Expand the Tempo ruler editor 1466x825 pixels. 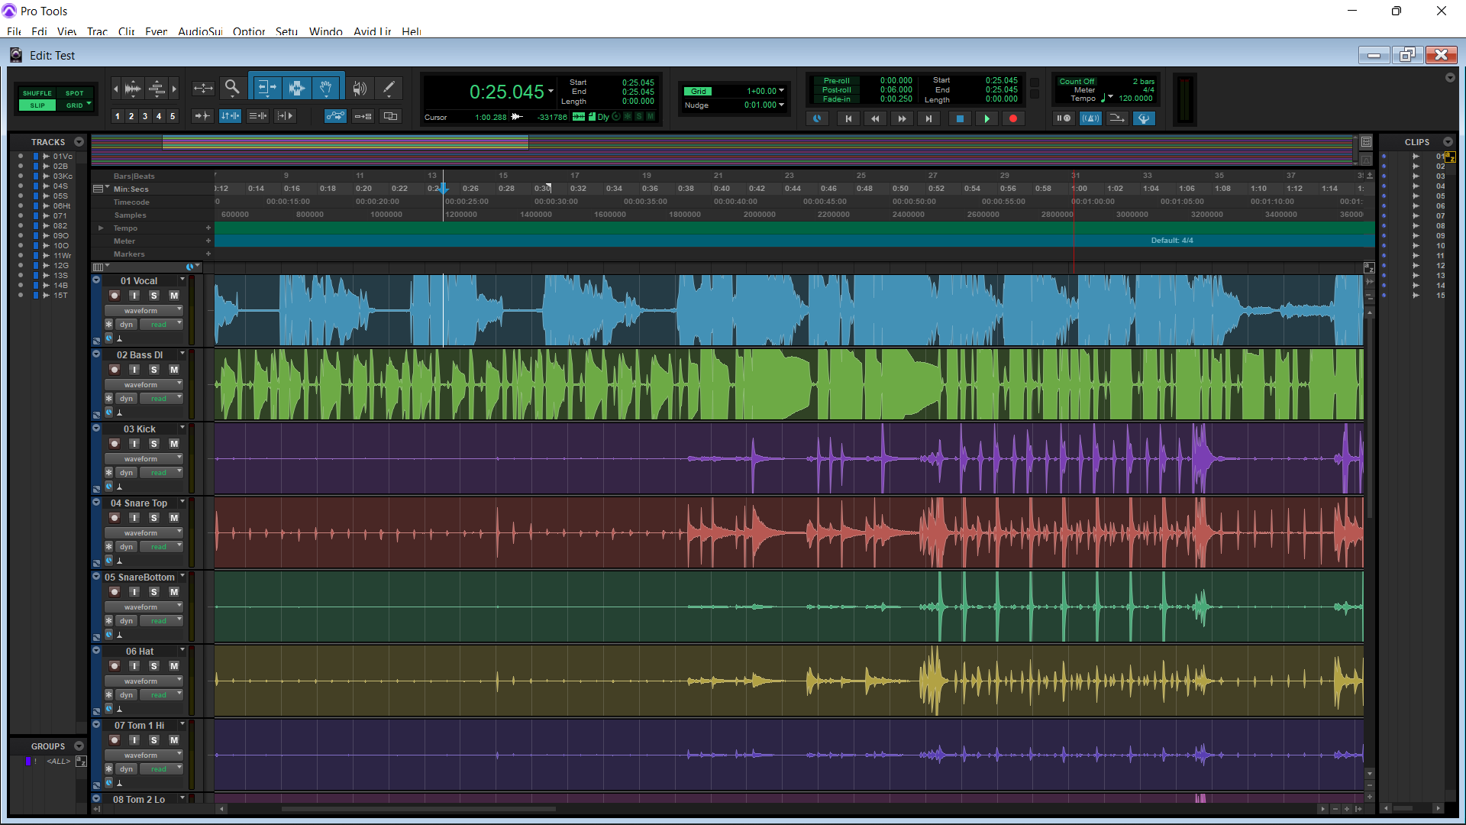coord(101,228)
